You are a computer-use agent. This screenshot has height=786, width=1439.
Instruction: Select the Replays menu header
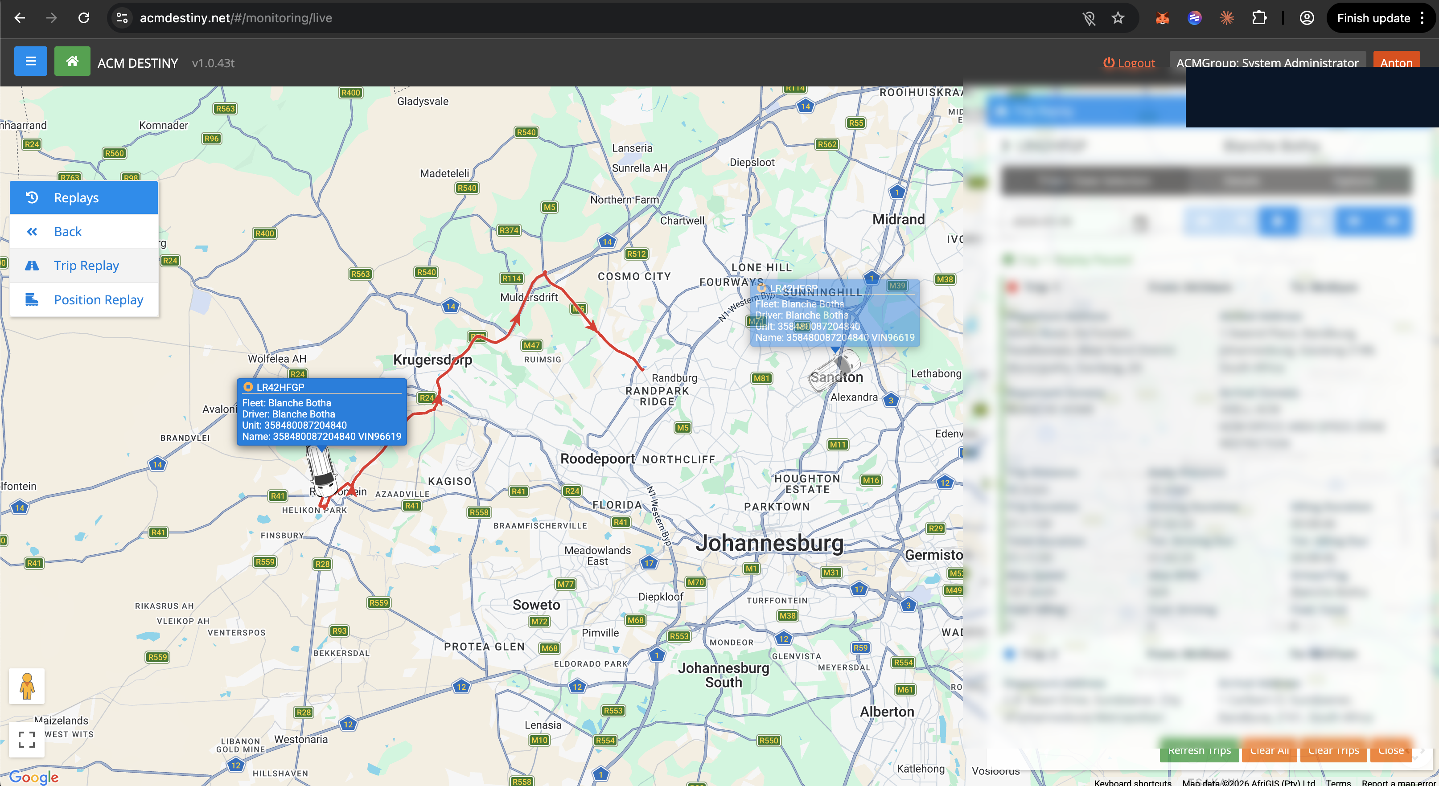[x=84, y=197]
